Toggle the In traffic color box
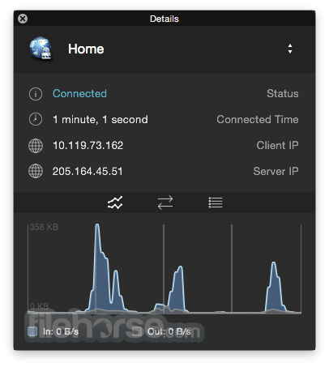The image size is (329, 367). click(x=32, y=331)
